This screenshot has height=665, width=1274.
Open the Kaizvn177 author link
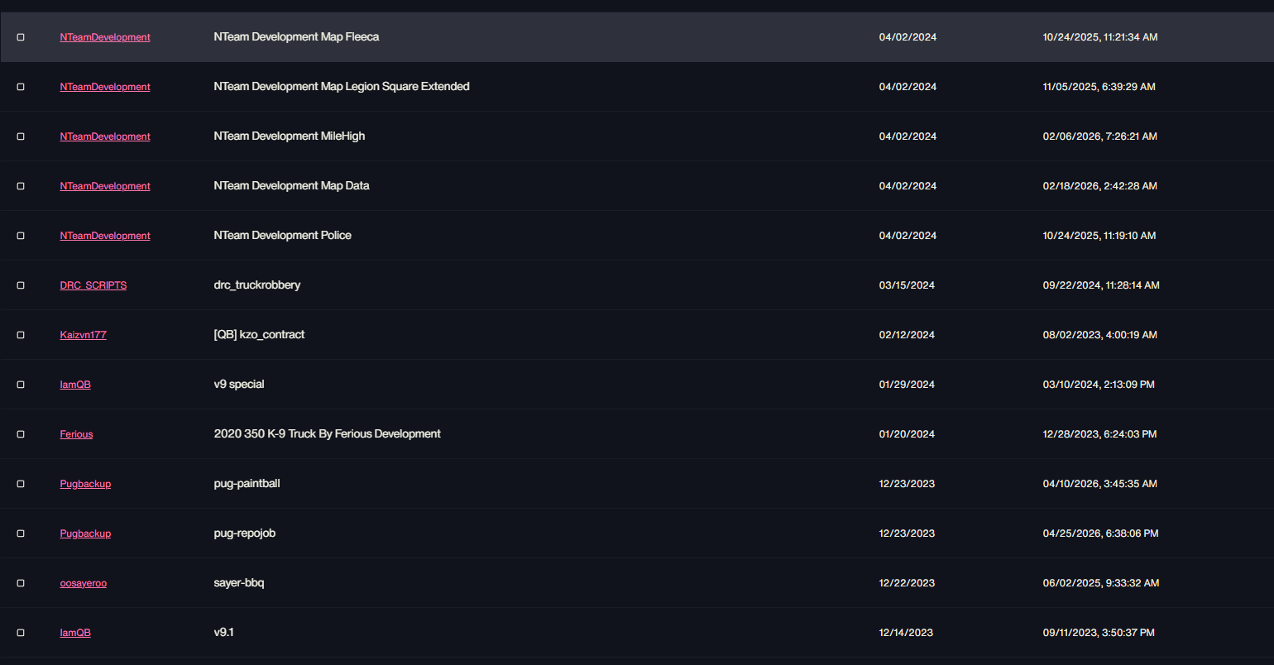(83, 335)
